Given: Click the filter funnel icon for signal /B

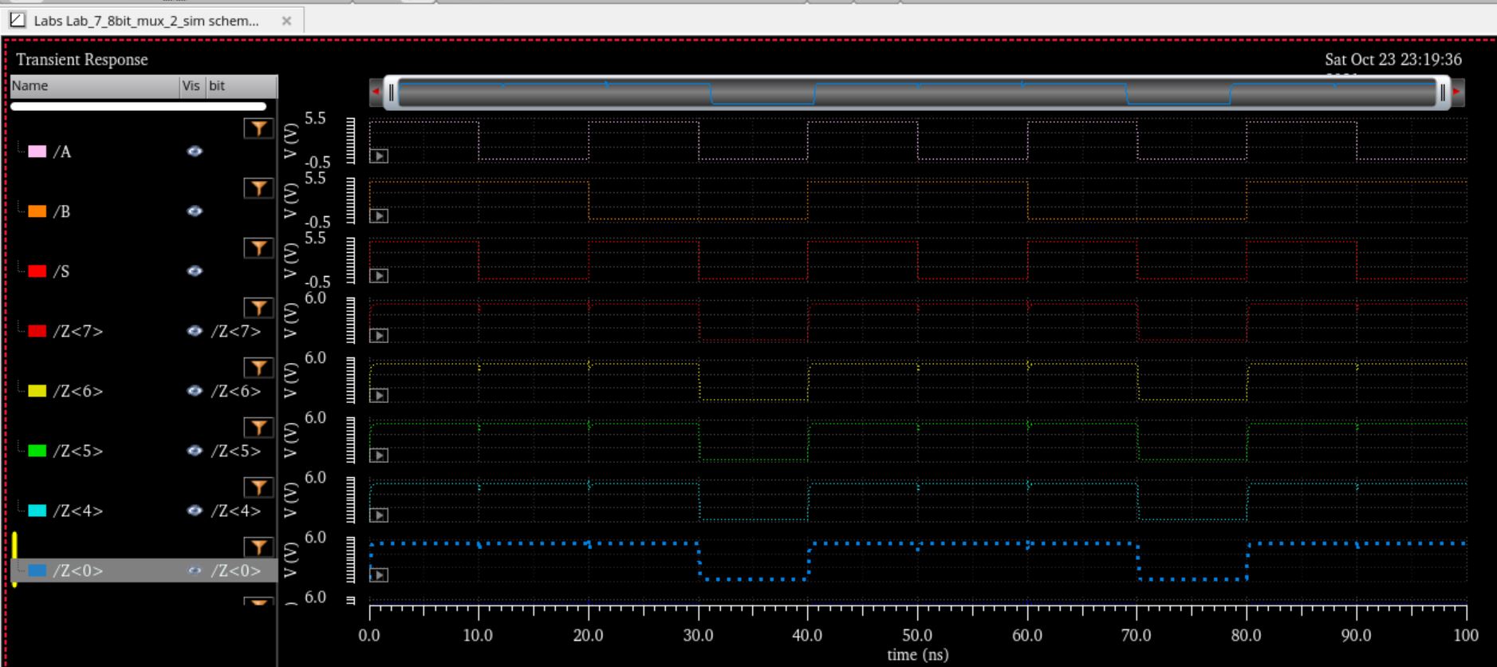Looking at the screenshot, I should (x=258, y=188).
